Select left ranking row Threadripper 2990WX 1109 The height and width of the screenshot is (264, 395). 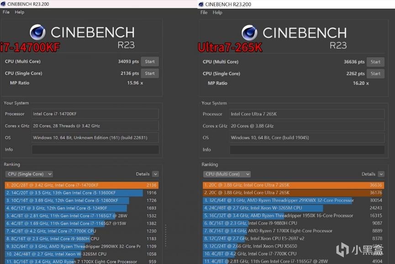click(82, 246)
